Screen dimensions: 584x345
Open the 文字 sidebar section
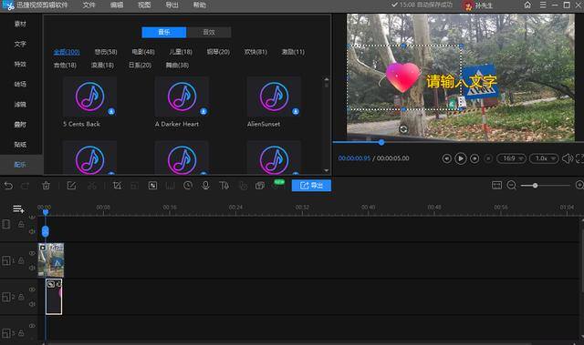(20, 44)
